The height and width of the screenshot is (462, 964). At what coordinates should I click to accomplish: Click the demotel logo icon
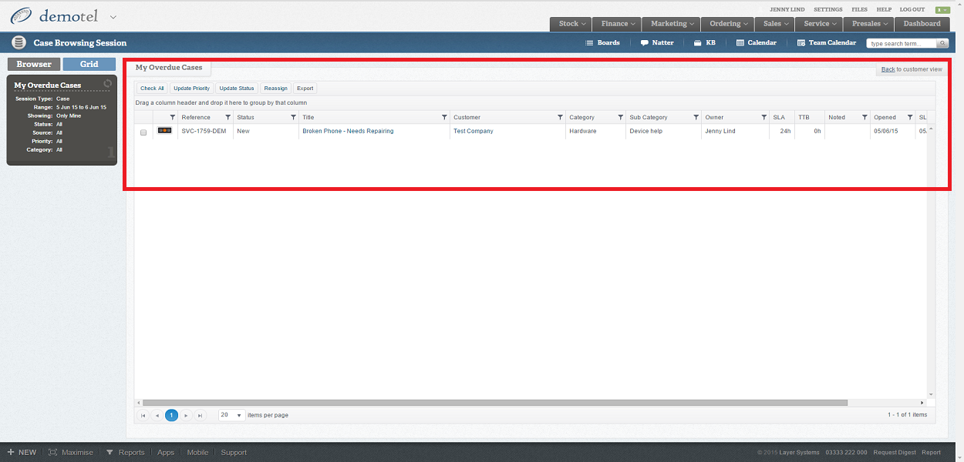click(x=21, y=15)
